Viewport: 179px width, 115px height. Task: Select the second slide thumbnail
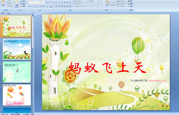pos(17,49)
